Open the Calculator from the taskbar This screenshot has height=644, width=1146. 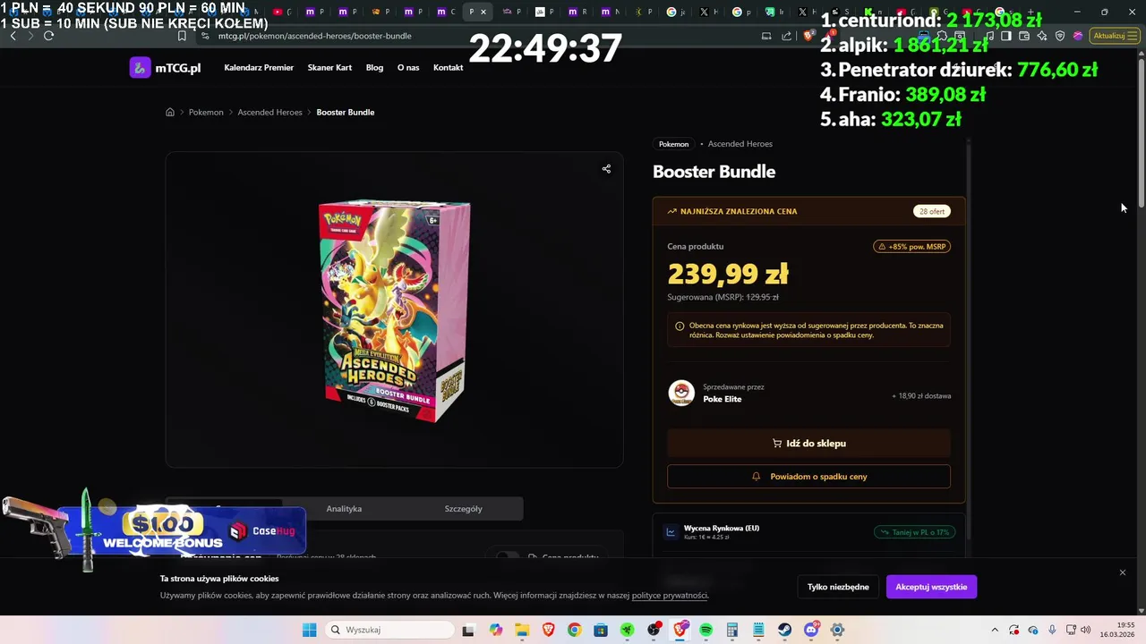click(732, 630)
